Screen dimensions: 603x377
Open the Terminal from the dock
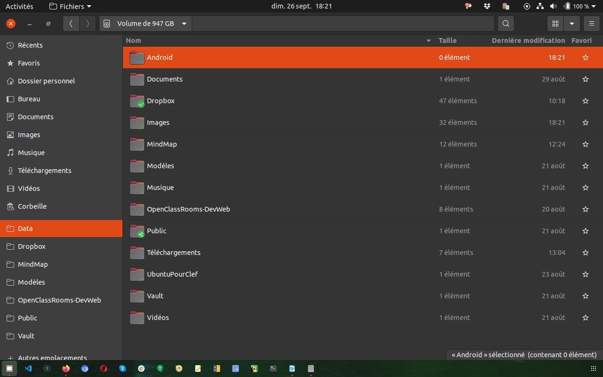coord(273,369)
